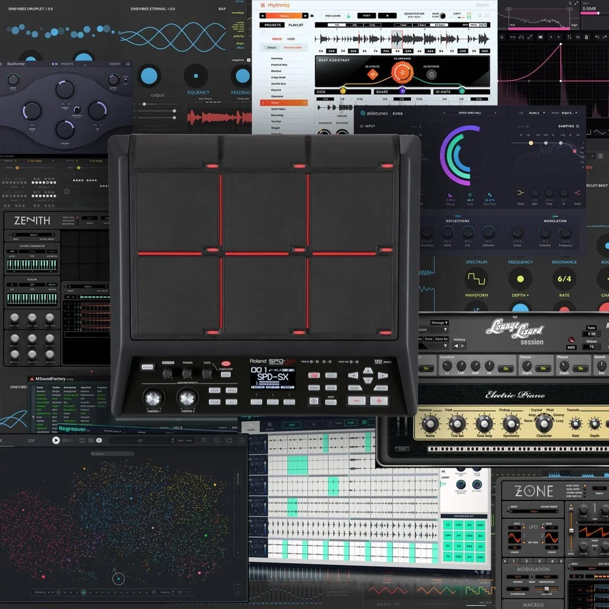Click History back arrow in Lounge Lizard
This screenshot has width=609, height=609.
456,346
